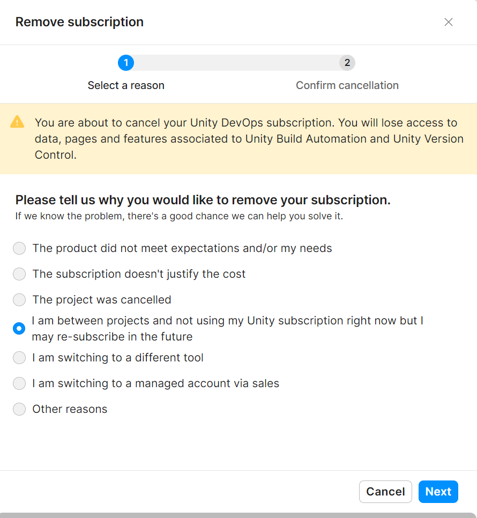Click the blue step 1 circle
477x518 pixels.
tap(126, 63)
